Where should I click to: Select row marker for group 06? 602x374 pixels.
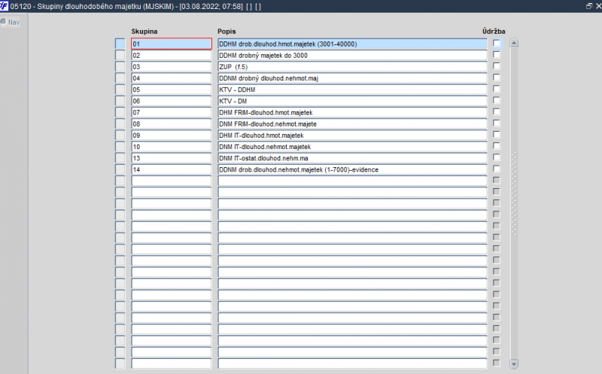coord(120,101)
